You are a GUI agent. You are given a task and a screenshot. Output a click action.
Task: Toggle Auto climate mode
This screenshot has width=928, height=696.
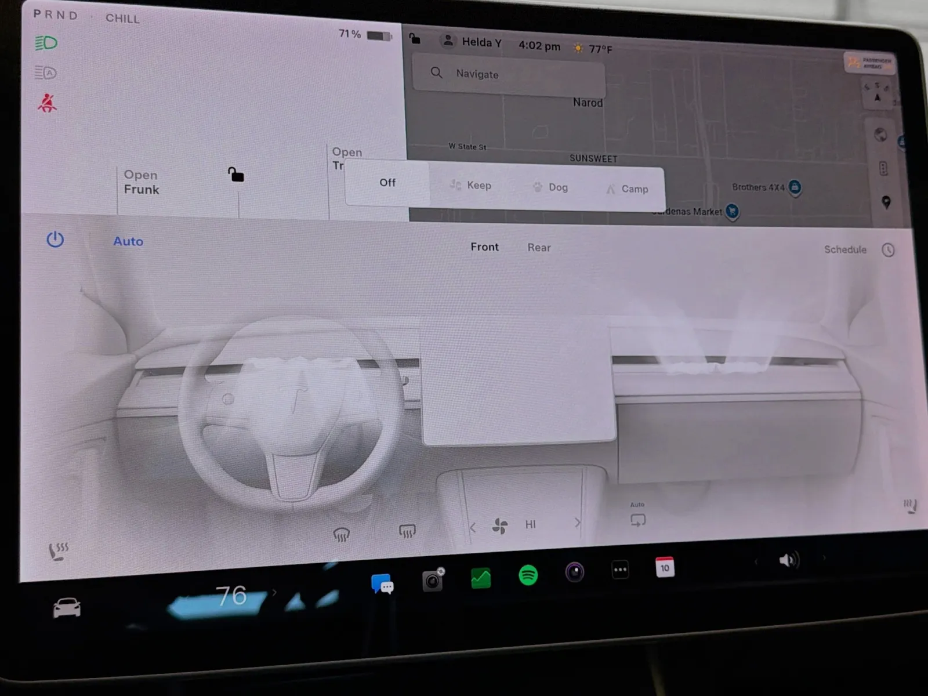point(128,241)
